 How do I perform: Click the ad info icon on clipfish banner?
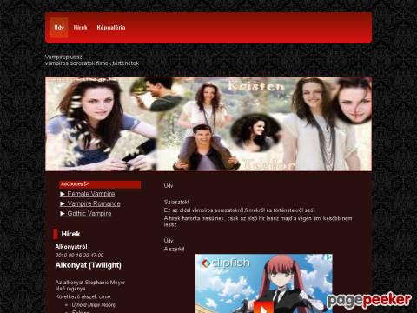(328, 257)
